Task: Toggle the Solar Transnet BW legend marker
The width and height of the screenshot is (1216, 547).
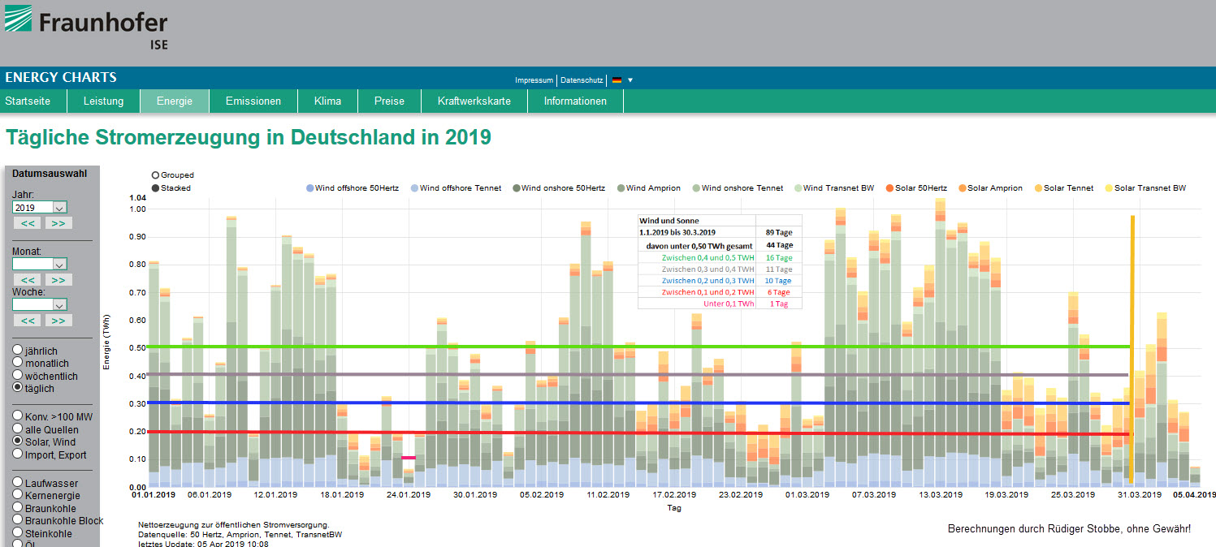Action: tap(1109, 188)
